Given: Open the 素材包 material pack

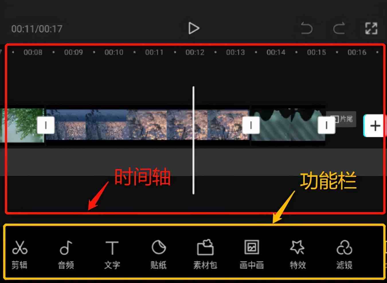Looking at the screenshot, I should [x=205, y=255].
